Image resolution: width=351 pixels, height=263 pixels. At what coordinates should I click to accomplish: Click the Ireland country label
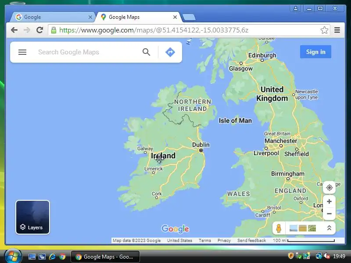(163, 156)
